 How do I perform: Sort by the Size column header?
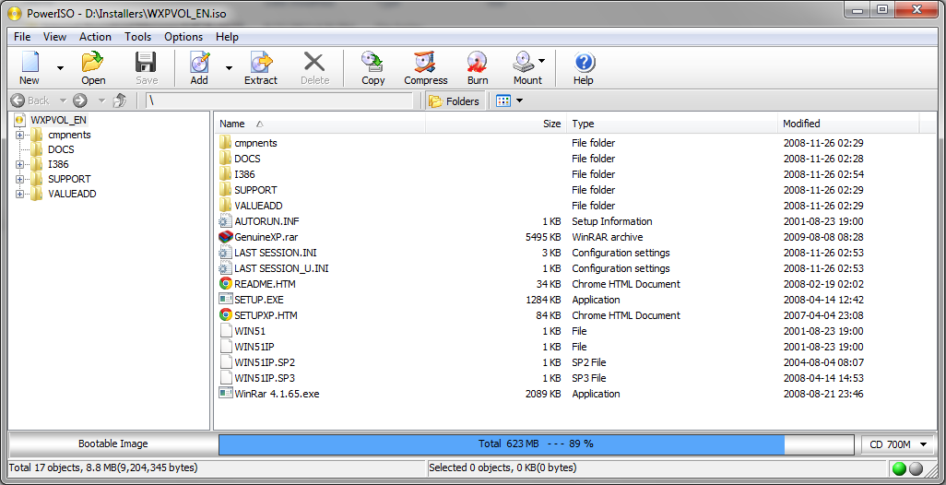(497, 124)
